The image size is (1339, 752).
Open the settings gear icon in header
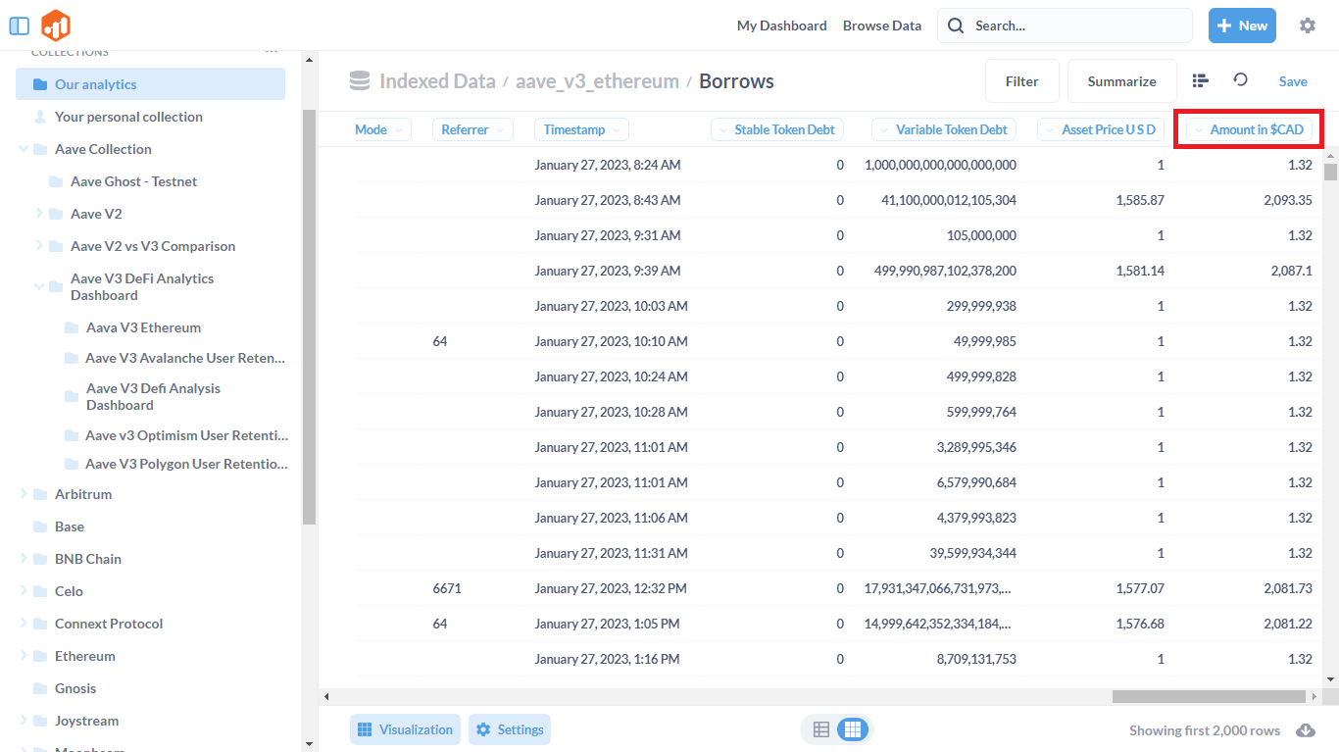[1307, 25]
